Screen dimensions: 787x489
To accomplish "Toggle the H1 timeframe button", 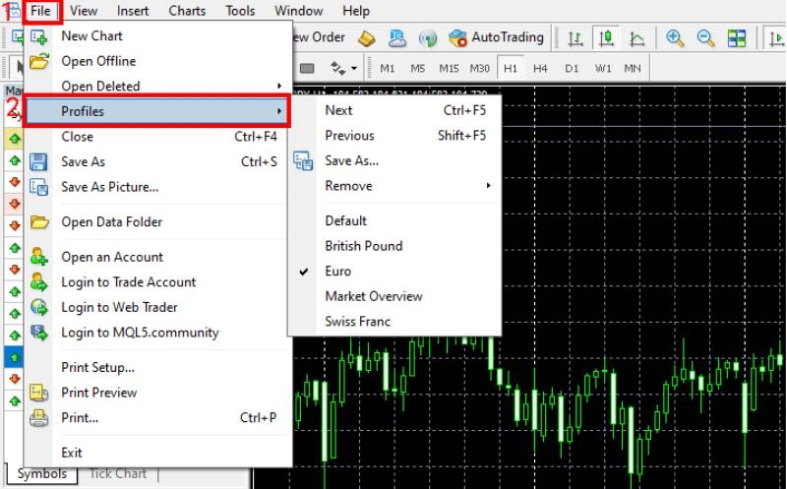I will [511, 68].
